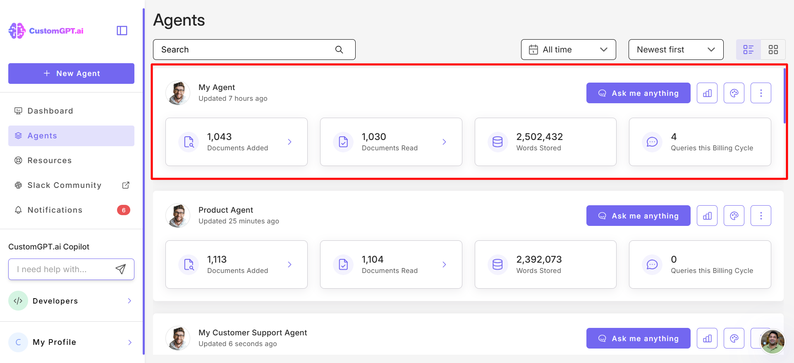Switch to list view layout
This screenshot has height=363, width=794.
749,50
